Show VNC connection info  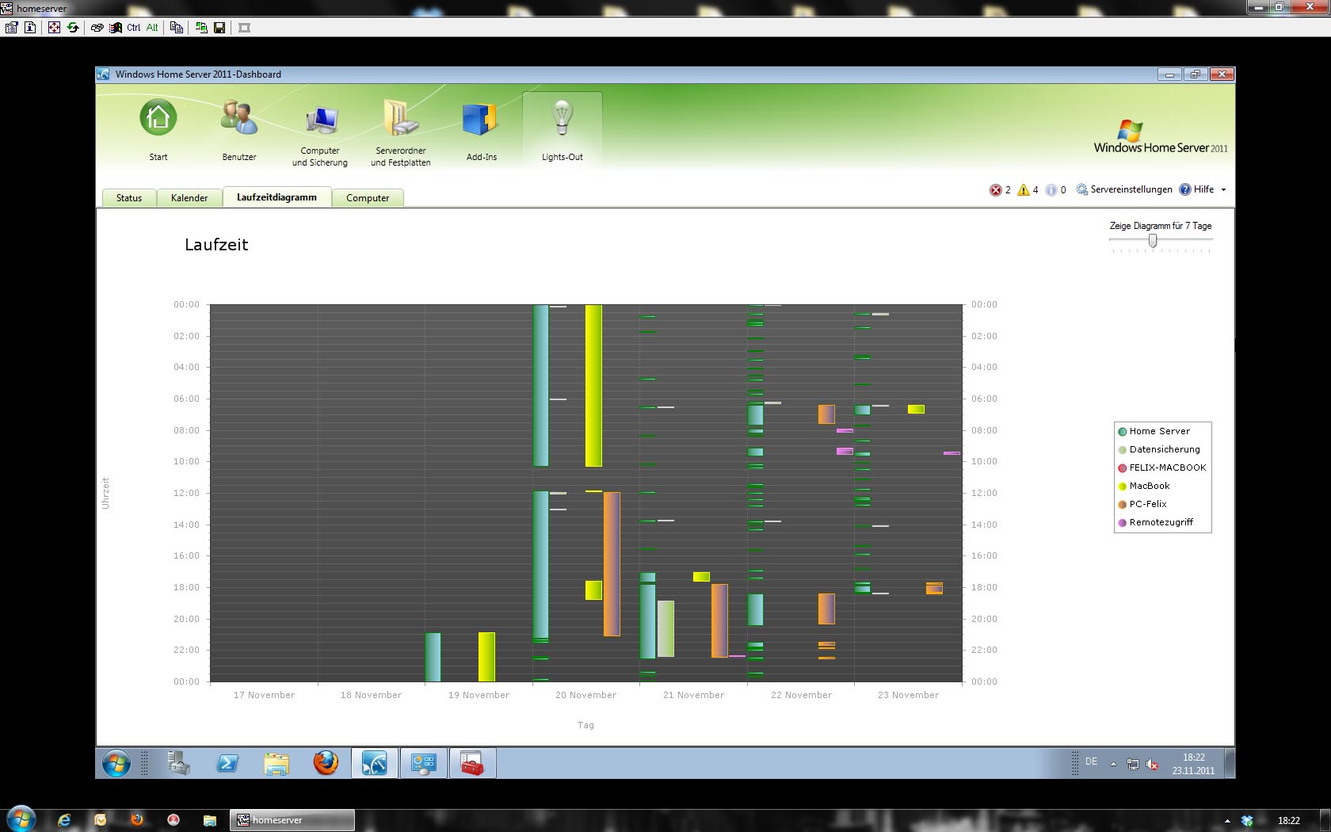coord(30,27)
